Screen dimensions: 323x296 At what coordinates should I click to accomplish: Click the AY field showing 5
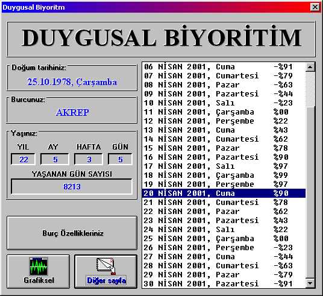(x=55, y=159)
